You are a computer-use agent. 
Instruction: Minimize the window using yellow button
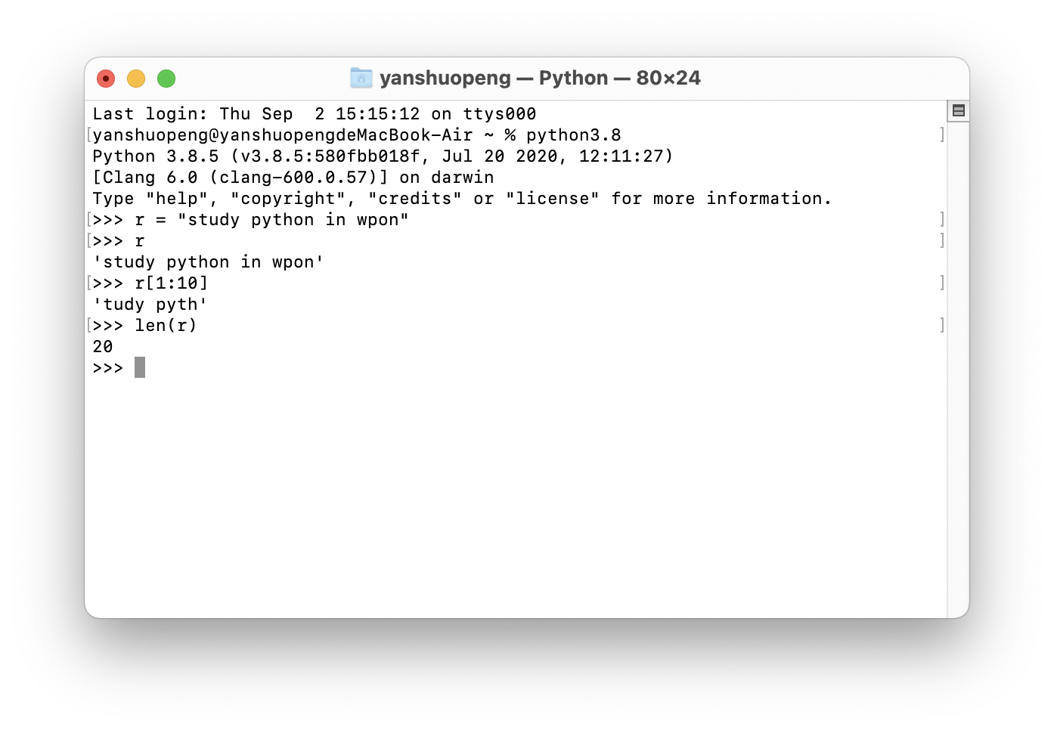click(136, 79)
